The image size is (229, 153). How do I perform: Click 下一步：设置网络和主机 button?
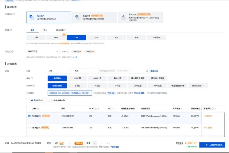coord(212,145)
